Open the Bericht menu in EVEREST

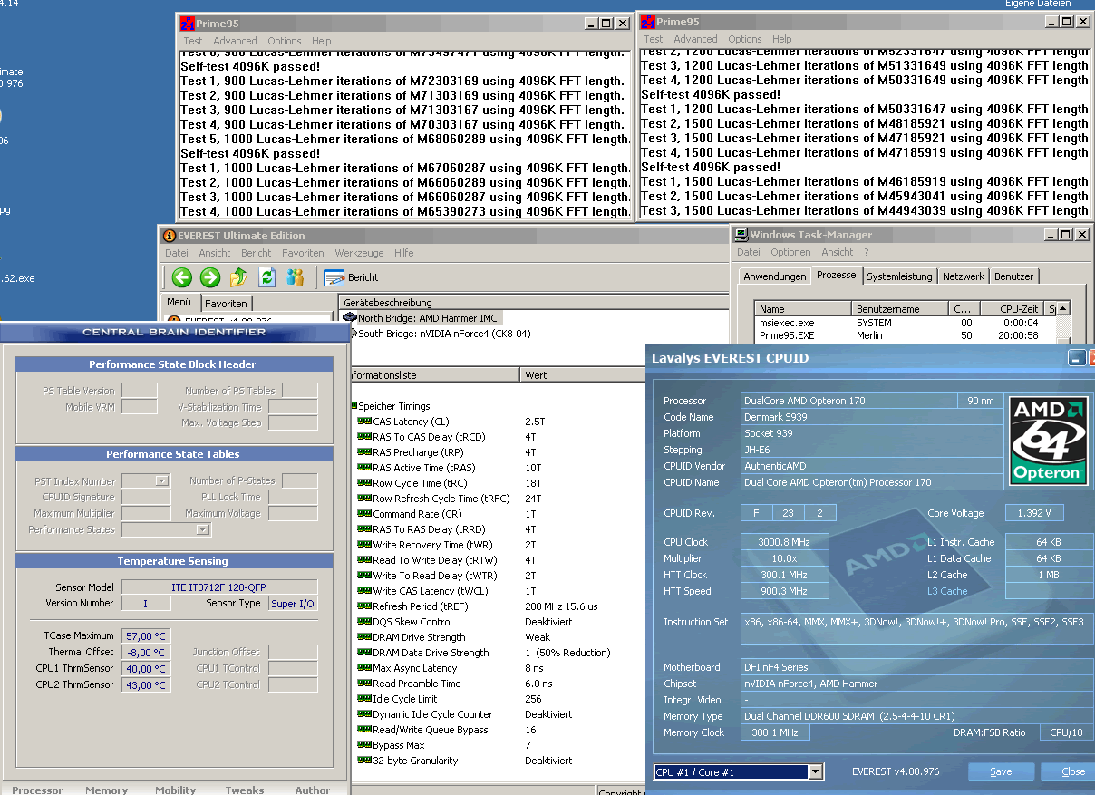tap(257, 253)
